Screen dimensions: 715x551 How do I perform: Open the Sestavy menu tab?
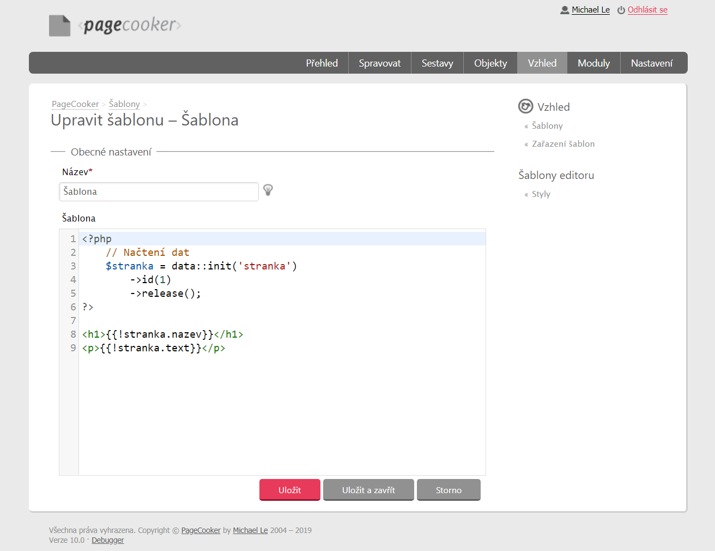click(x=437, y=63)
